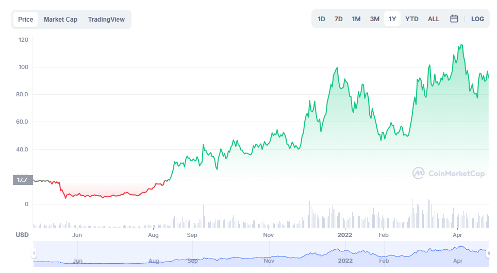Click the CoinMarketCap watermark logo
Image resolution: width=497 pixels, height=273 pixels.
(x=449, y=174)
